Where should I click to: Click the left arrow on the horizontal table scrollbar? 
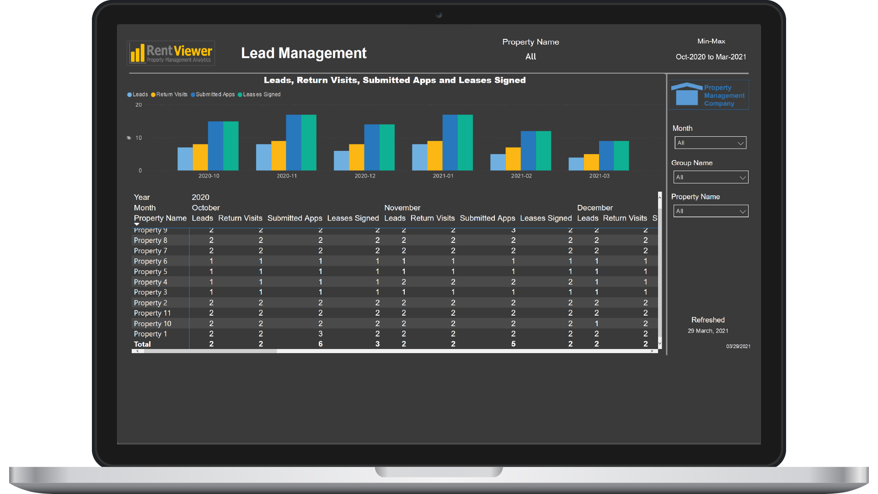pos(137,351)
